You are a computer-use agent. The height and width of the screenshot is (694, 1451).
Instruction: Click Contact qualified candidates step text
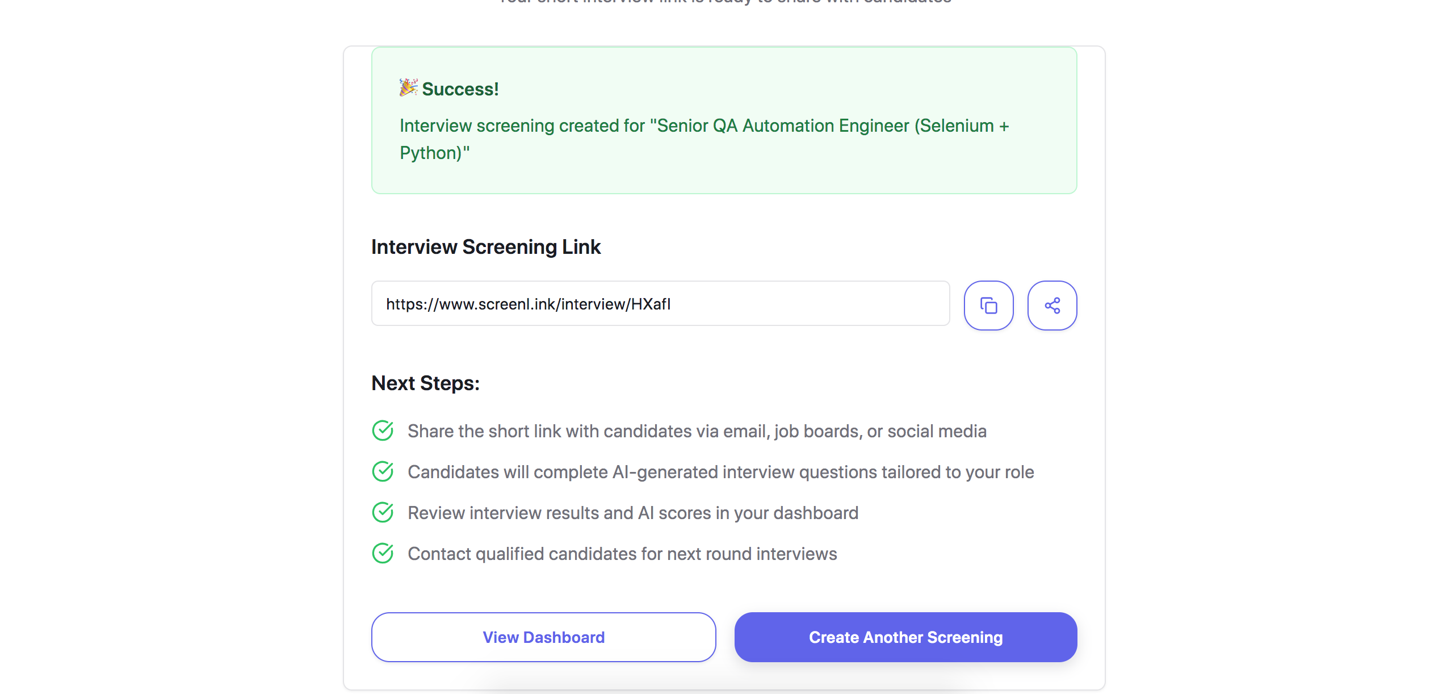click(x=622, y=554)
